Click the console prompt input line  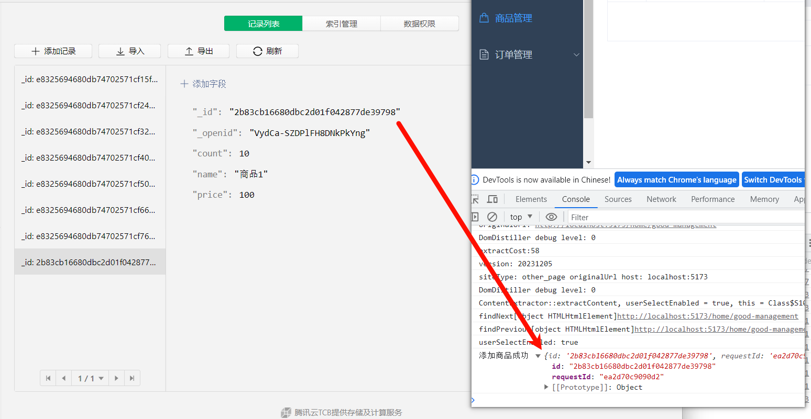[639, 400]
